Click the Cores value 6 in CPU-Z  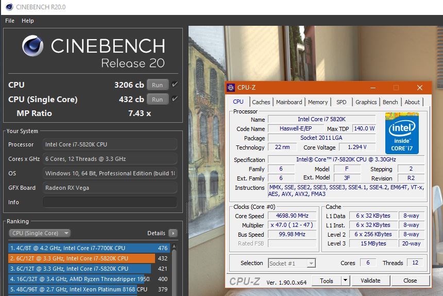click(368, 262)
